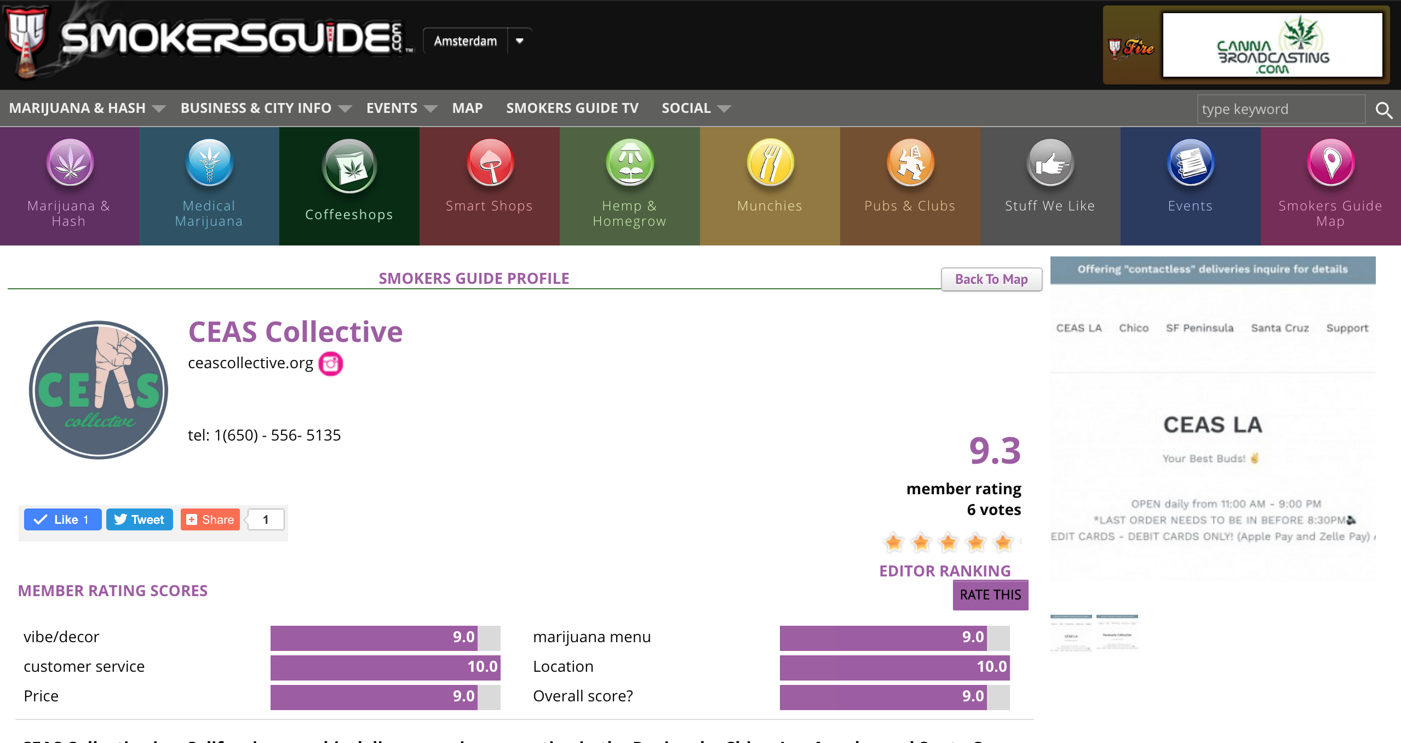Open the Pubs & Clubs icon

coord(910,163)
